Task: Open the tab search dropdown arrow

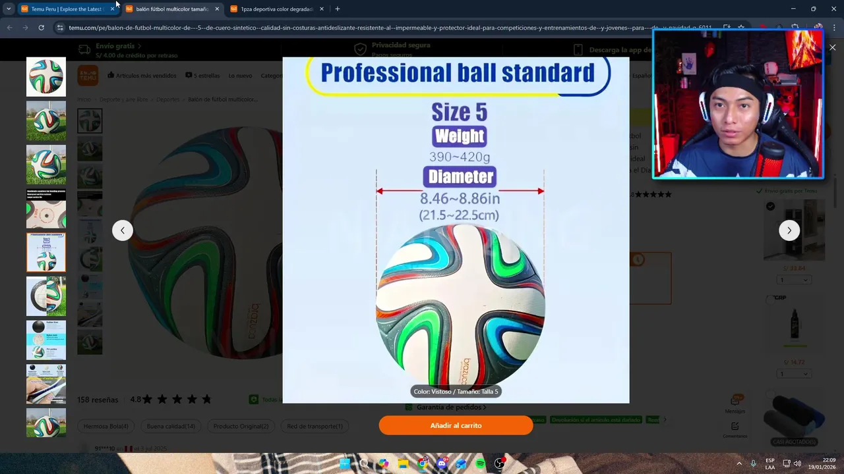Action: coord(8,9)
